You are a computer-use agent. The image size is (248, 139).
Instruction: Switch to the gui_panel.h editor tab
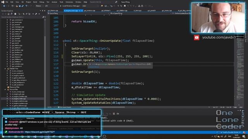click(x=152, y=10)
